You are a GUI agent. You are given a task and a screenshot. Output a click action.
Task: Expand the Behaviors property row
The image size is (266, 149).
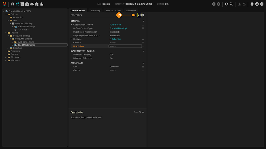72,39
